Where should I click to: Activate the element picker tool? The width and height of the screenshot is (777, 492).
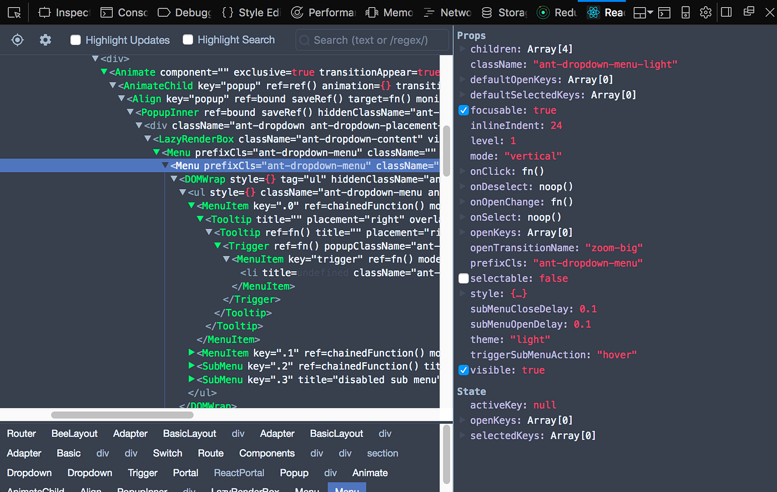[x=13, y=12]
